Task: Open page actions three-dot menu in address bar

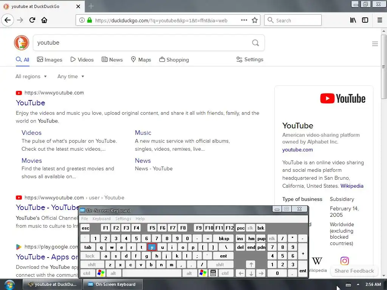Action: point(244,20)
